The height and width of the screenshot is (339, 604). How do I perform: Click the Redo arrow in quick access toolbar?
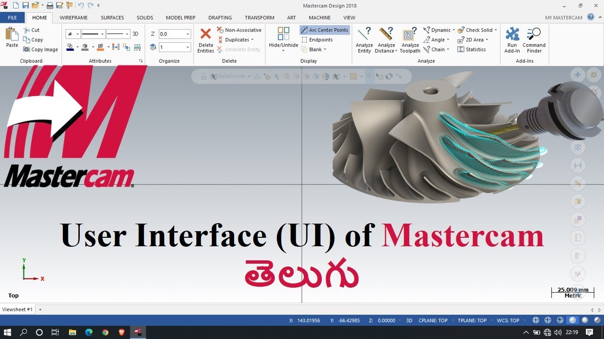[90, 6]
